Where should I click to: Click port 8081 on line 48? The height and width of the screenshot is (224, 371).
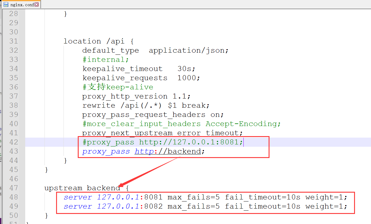(x=153, y=197)
